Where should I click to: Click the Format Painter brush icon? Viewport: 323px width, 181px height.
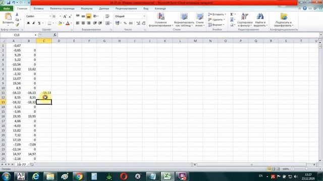17,25
